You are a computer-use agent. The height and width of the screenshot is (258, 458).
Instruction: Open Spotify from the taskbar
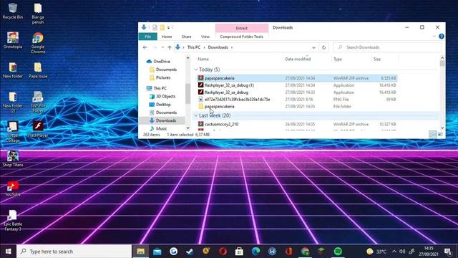[338, 252]
